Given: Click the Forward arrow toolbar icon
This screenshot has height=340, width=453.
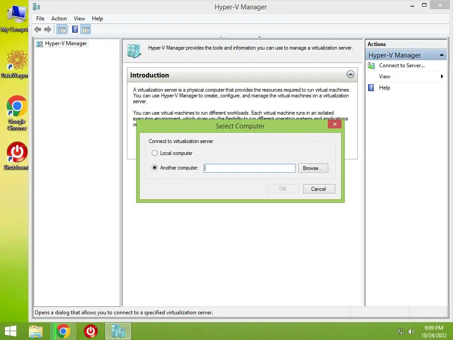Looking at the screenshot, I should pyautogui.click(x=48, y=29).
